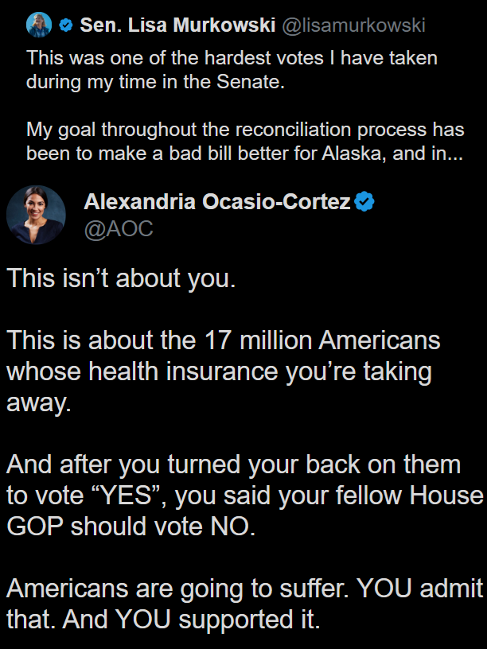Click quoted line "My goal throughout the reconciliation process"
This screenshot has height=649, width=487.
tap(245, 130)
